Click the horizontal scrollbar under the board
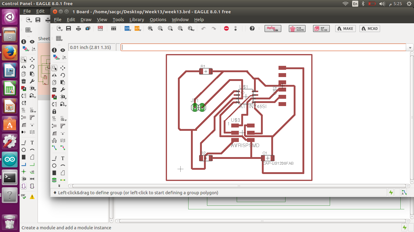The height and width of the screenshot is (232, 414). pos(239,186)
